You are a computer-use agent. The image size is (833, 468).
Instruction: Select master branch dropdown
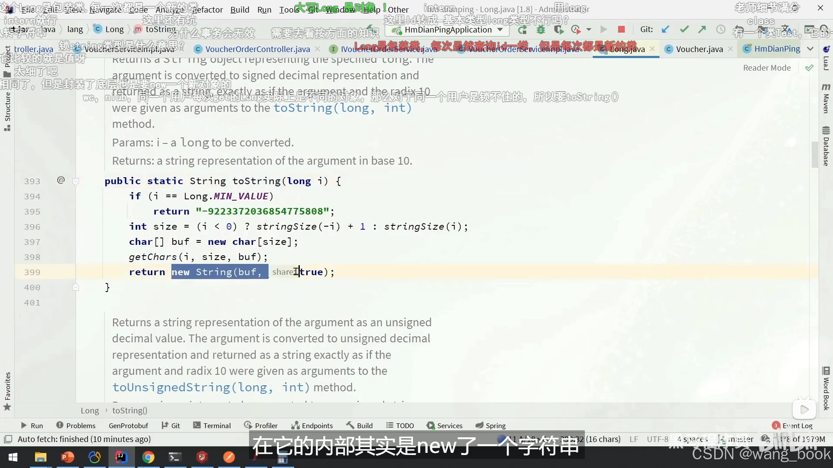point(738,439)
